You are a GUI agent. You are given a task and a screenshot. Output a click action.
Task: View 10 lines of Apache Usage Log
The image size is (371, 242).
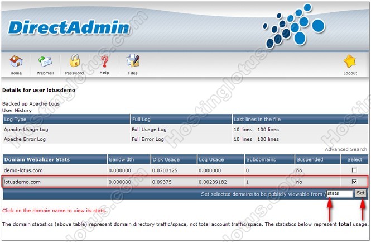pos(243,130)
